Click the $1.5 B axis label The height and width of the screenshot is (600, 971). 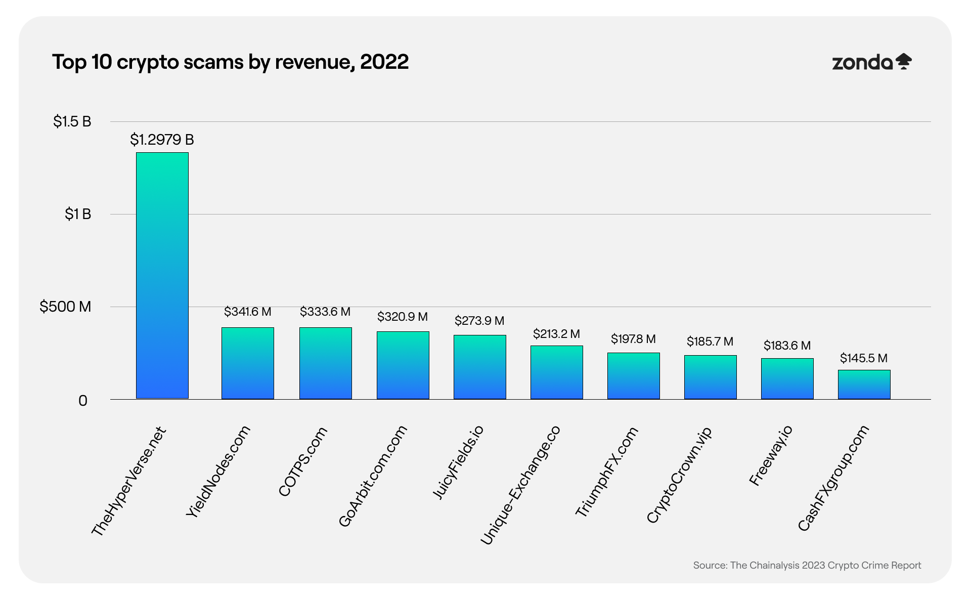72,121
